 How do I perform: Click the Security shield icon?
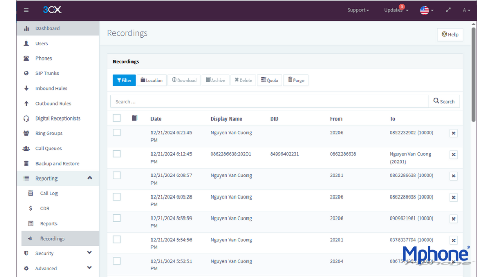pyautogui.click(x=26, y=253)
